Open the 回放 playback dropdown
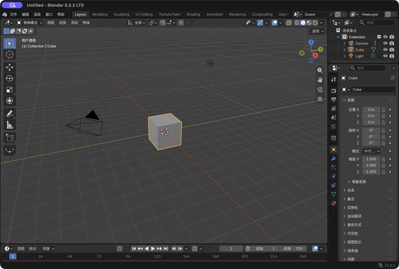This screenshot has width=399, height=269. pyautogui.click(x=48, y=248)
